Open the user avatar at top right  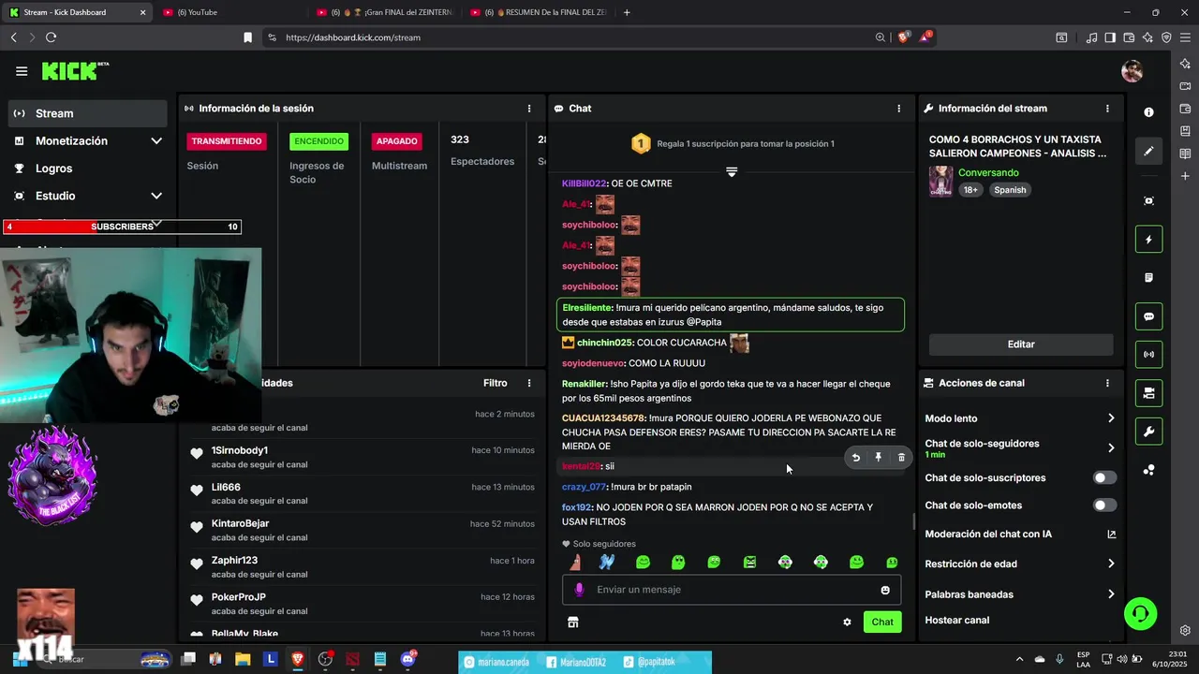pyautogui.click(x=1132, y=71)
